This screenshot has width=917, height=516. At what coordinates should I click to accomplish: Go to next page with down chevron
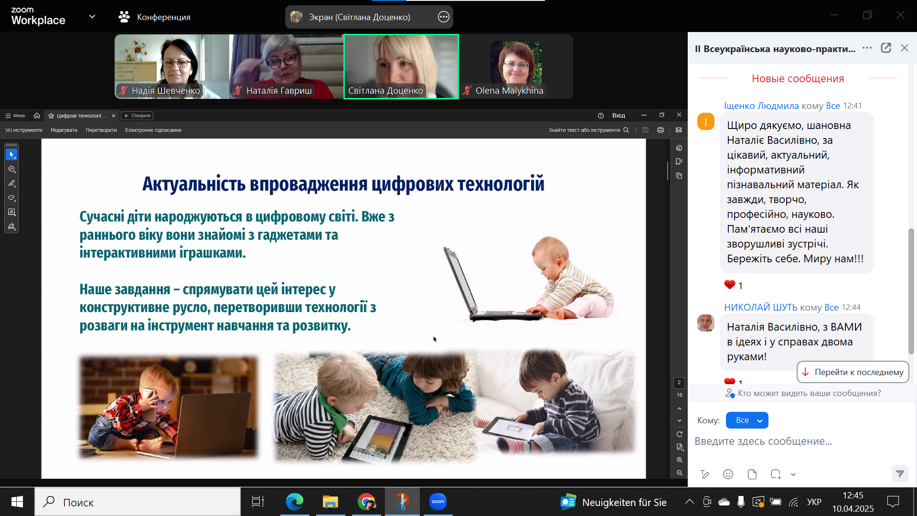[679, 421]
